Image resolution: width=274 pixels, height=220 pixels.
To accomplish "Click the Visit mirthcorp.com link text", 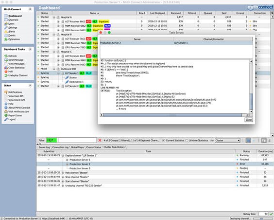I will [18, 111].
